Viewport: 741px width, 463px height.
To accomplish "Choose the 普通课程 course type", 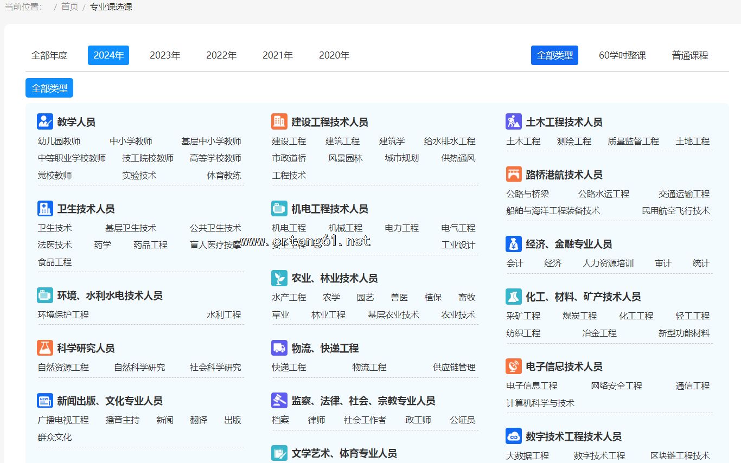I will coord(689,55).
